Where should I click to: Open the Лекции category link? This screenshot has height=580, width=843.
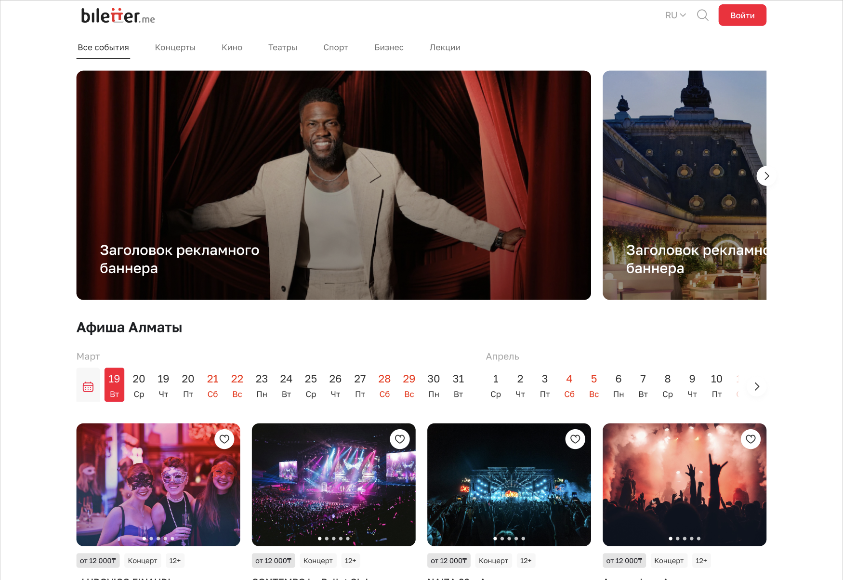[445, 47]
